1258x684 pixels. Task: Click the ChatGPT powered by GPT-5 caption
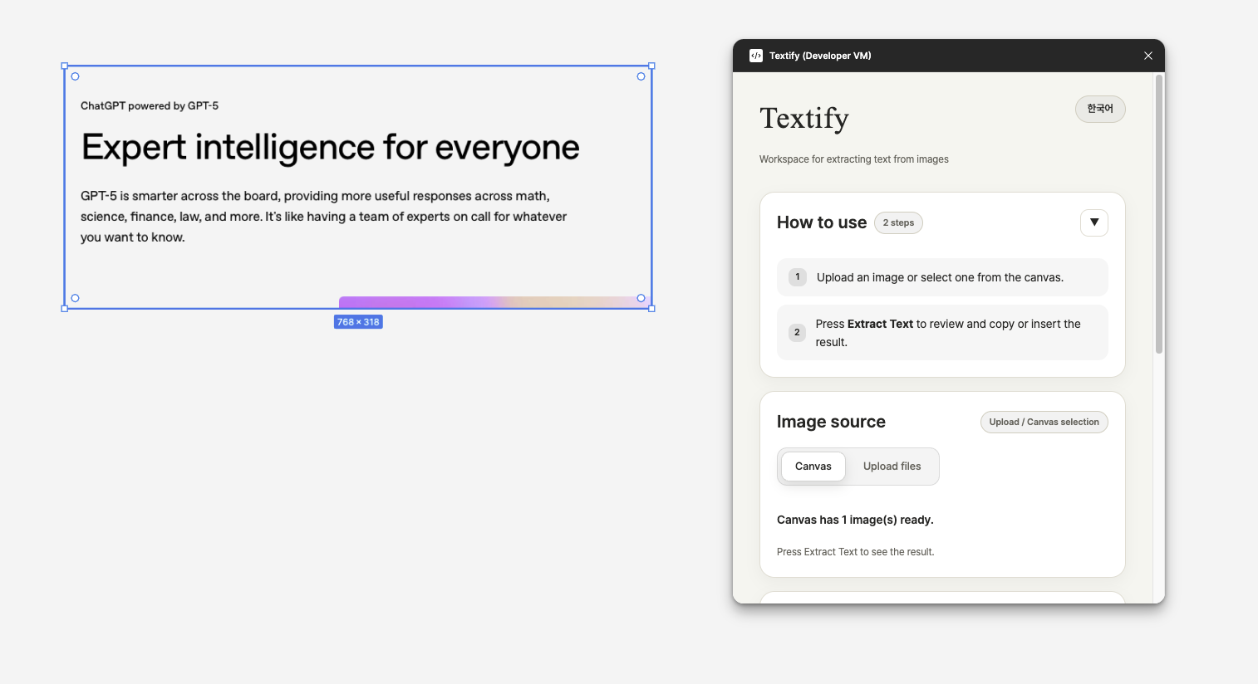(150, 105)
